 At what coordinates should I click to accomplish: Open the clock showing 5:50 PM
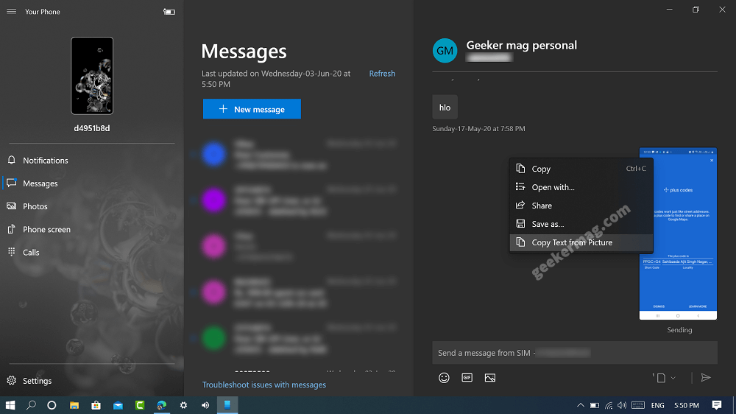pyautogui.click(x=686, y=405)
